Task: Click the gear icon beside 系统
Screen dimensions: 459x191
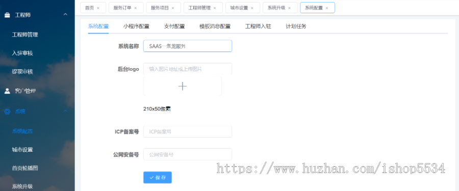Action: [x=7, y=111]
